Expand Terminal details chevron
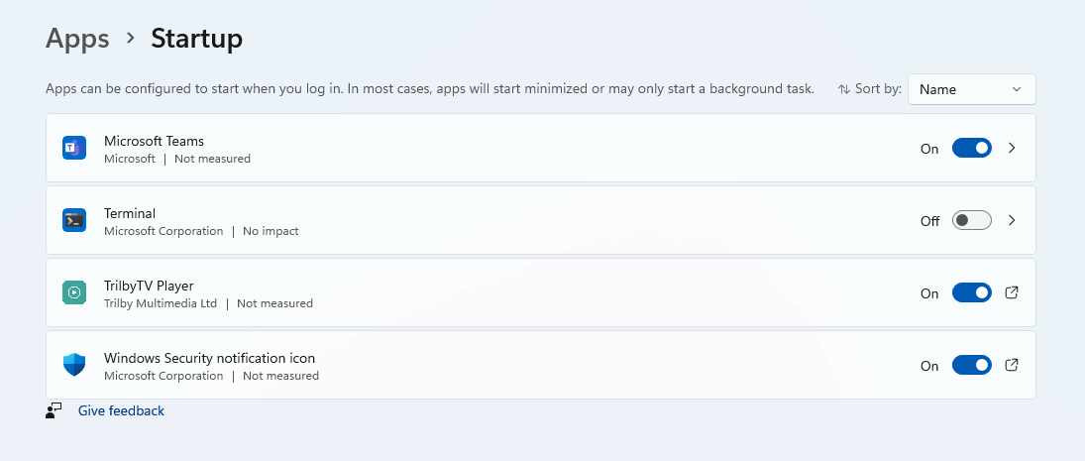Viewport: 1085px width, 461px height. coord(1012,220)
